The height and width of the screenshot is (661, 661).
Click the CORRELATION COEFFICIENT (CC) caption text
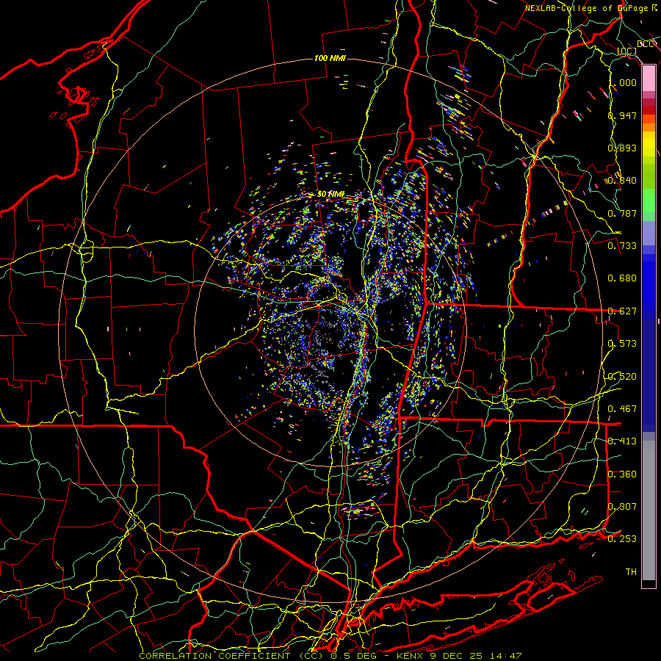point(231,656)
